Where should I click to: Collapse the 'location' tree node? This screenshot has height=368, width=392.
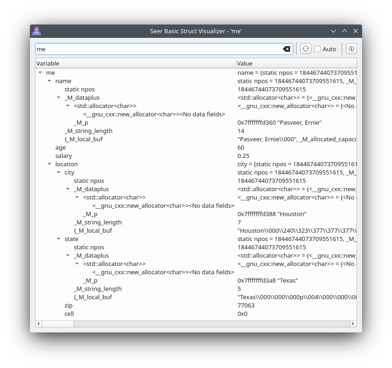[x=49, y=164]
